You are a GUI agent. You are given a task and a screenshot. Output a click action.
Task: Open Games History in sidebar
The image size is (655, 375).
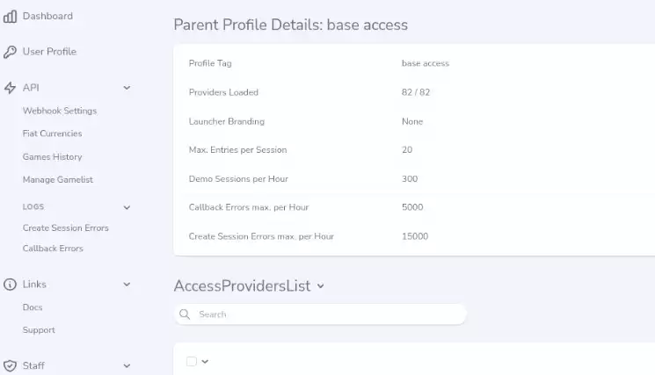click(52, 157)
